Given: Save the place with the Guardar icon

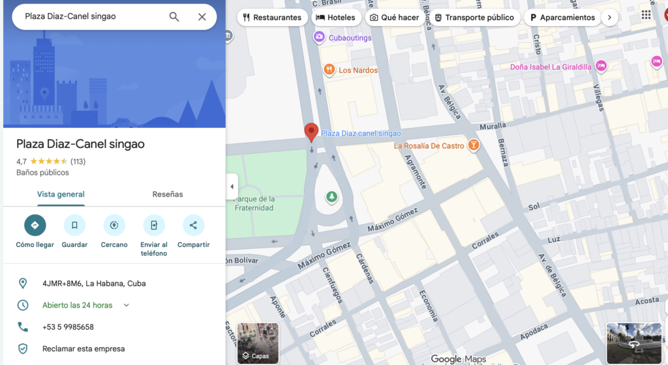Looking at the screenshot, I should tap(74, 226).
